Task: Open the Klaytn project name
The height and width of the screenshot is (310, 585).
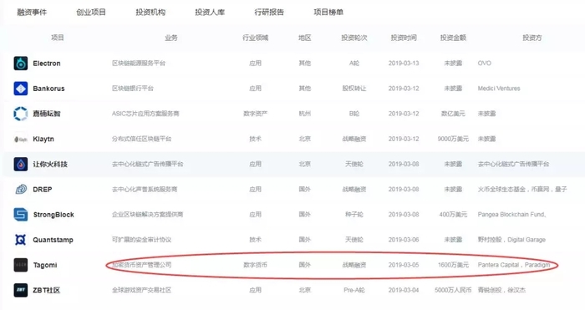Action: point(43,140)
